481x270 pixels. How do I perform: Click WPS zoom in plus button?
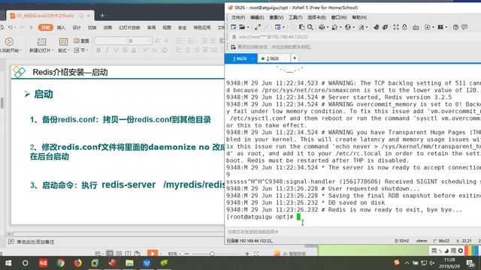click(x=247, y=253)
